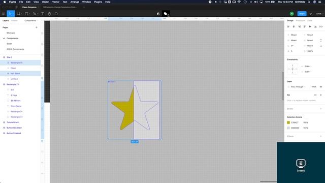Switch to the Prototype tab
The image size is (325, 183).
300,20
